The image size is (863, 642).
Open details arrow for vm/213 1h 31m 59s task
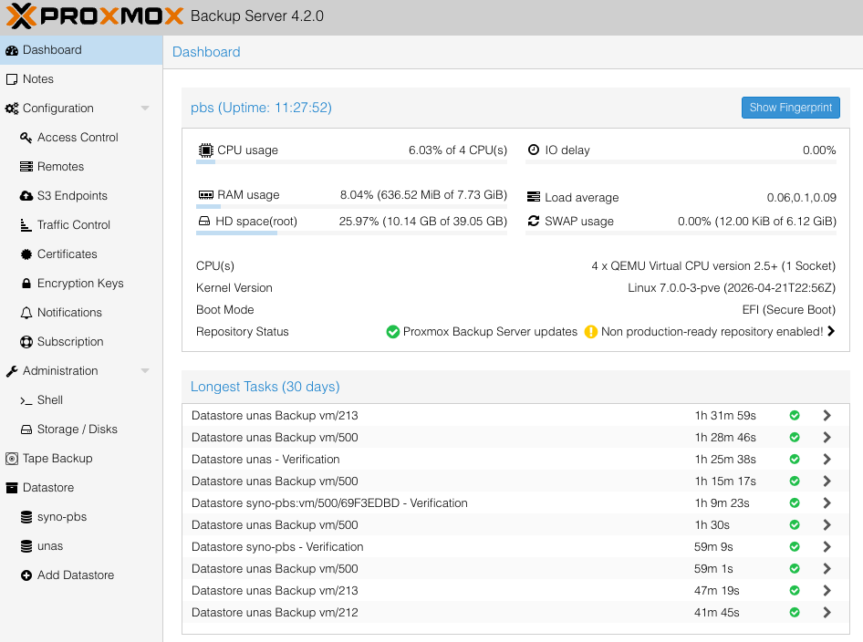[x=827, y=415]
